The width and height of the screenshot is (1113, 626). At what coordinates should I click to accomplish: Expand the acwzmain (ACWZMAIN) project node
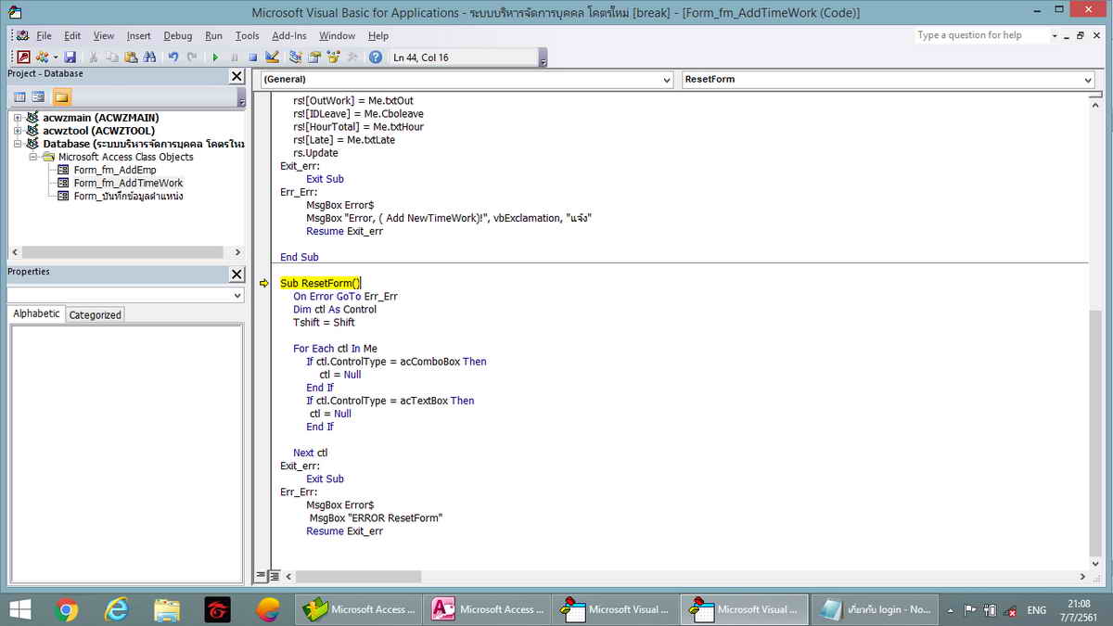(x=17, y=118)
